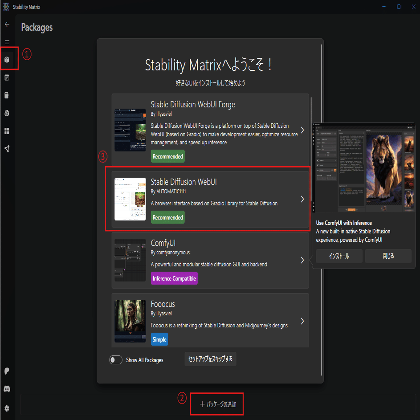Expand Stable Diffusion WebUI Forge chevron

pos(302,130)
